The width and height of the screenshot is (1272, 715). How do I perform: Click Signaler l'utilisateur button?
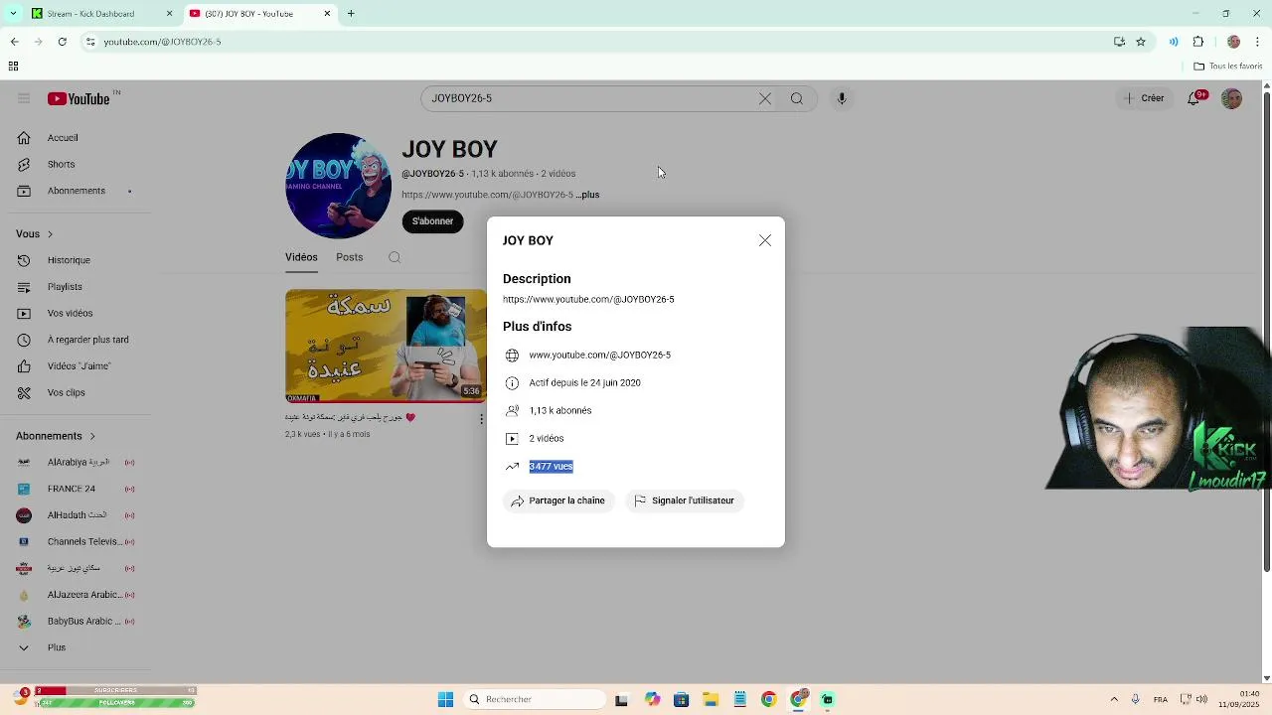pos(685,500)
